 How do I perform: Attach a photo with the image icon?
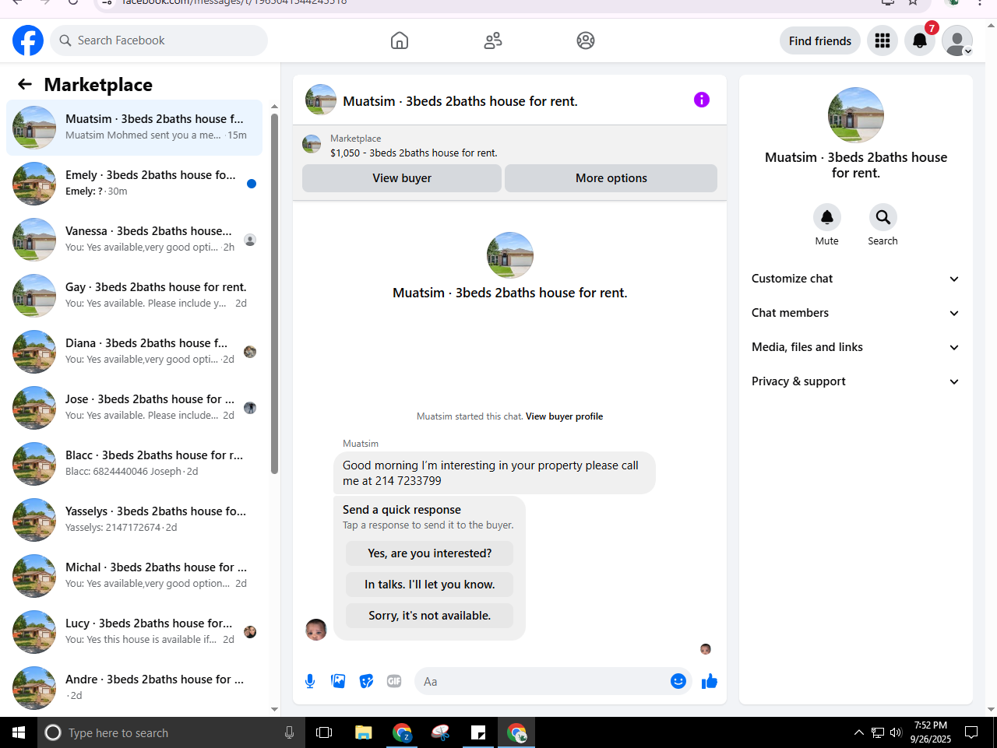(x=338, y=681)
